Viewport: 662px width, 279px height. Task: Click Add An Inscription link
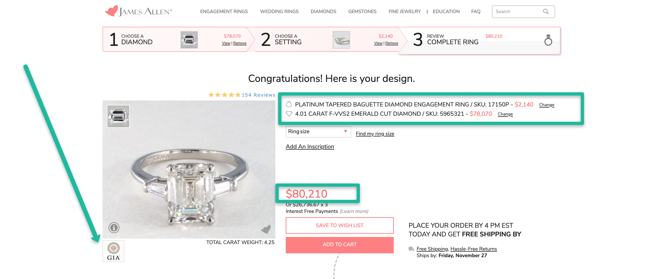310,147
